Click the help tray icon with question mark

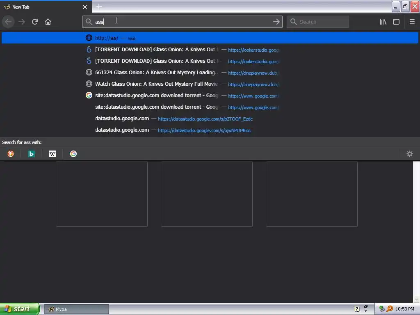356,309
